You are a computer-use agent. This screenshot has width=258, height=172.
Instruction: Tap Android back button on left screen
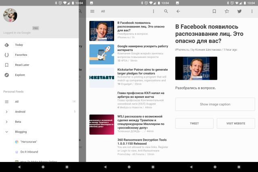tap(19, 167)
